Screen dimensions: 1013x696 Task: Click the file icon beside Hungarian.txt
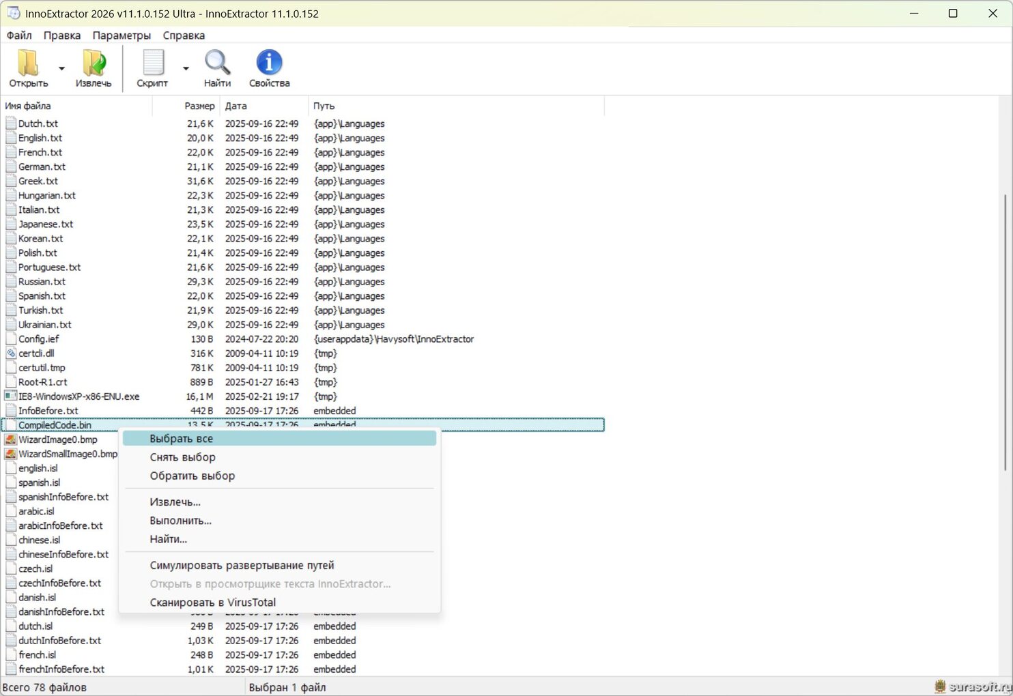[x=11, y=195]
